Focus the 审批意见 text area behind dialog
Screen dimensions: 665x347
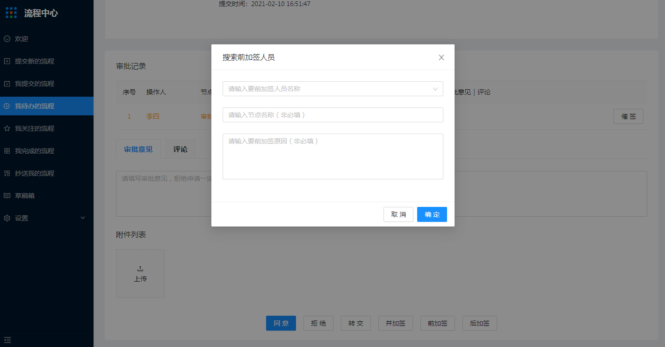click(x=382, y=193)
